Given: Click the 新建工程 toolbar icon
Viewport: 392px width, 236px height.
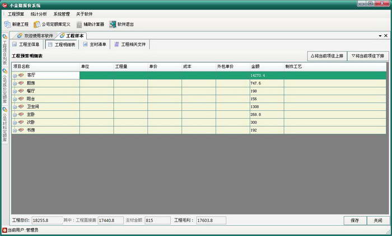Looking at the screenshot, I should coord(8,24).
